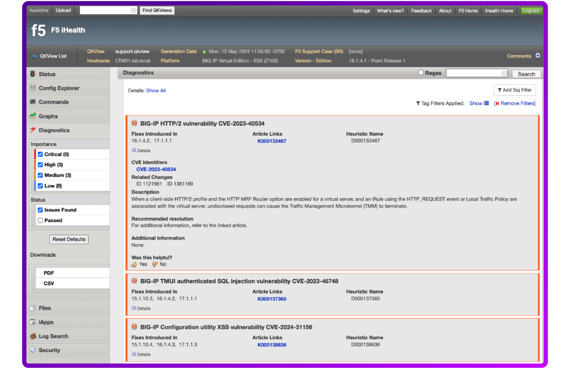
Task: Click the plus icon next to Comments
Action: [x=538, y=56]
